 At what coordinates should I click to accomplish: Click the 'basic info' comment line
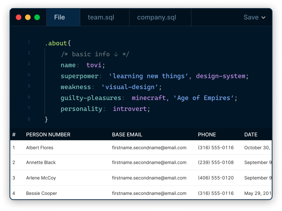95,54
